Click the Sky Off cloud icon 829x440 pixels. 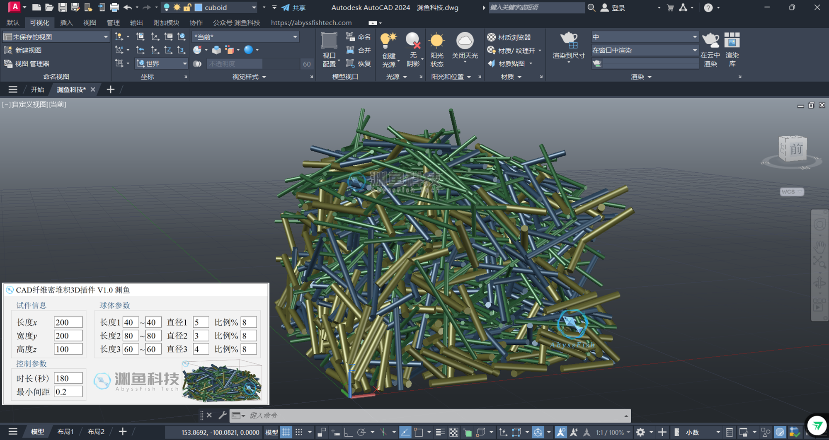[x=465, y=41]
